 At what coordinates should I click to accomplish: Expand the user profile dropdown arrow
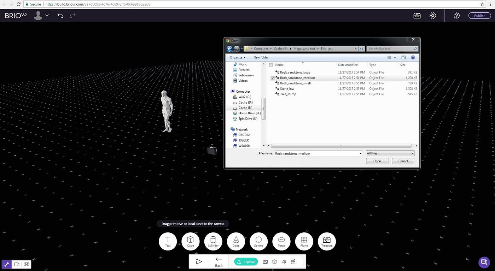point(47,16)
